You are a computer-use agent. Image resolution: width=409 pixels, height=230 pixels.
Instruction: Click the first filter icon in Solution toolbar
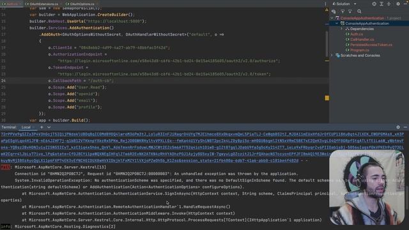point(343,11)
